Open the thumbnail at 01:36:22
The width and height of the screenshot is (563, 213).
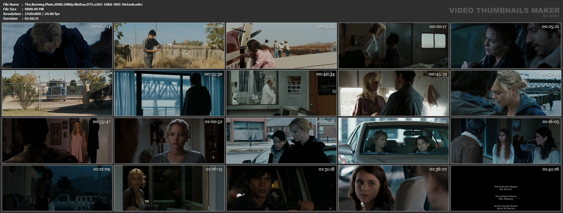[394, 188]
